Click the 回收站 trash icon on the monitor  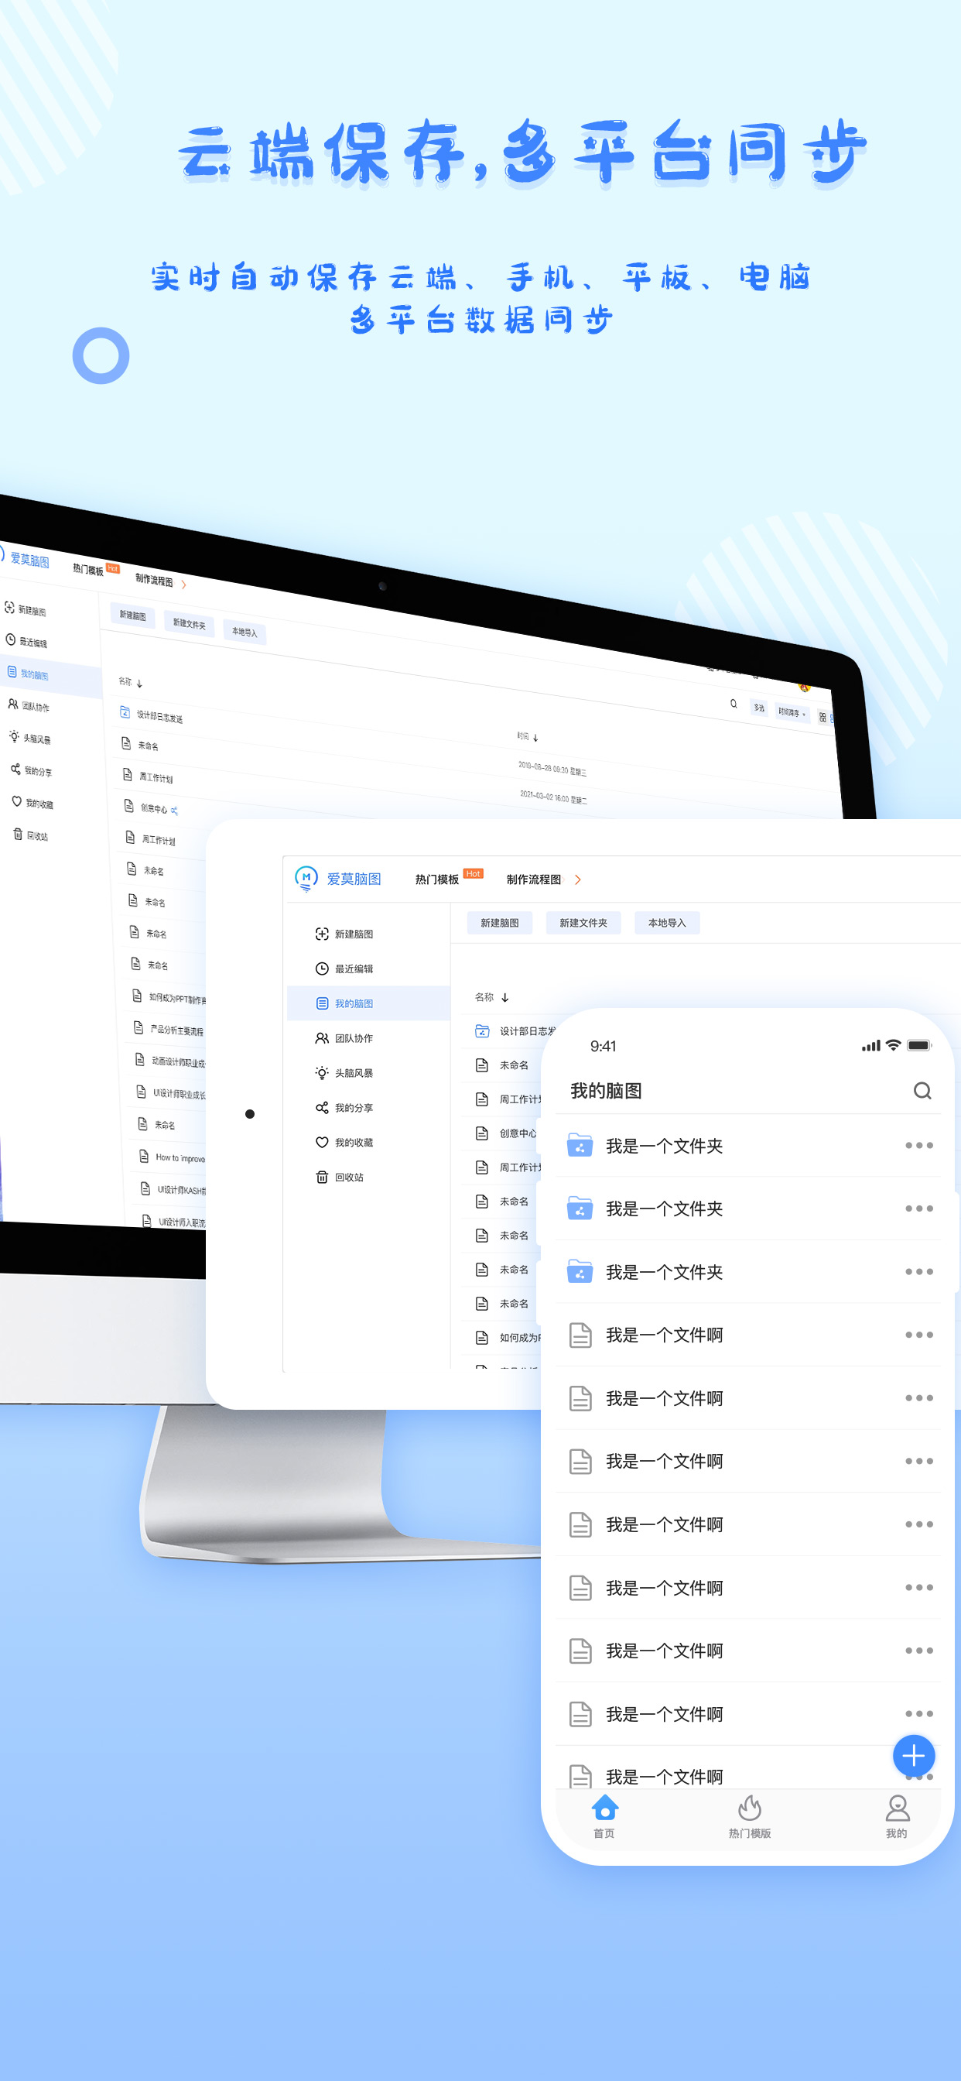click(18, 834)
